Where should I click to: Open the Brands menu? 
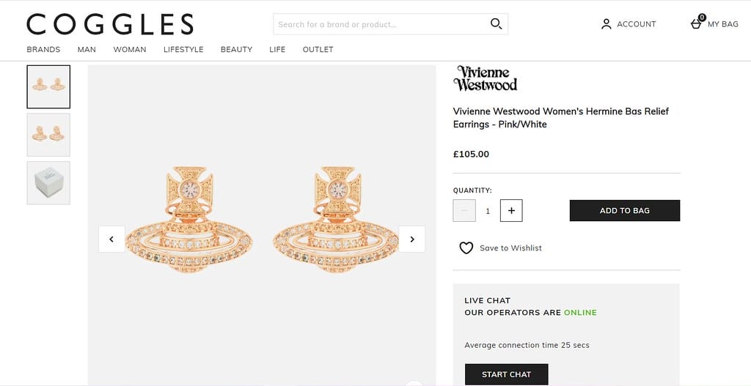(x=43, y=50)
